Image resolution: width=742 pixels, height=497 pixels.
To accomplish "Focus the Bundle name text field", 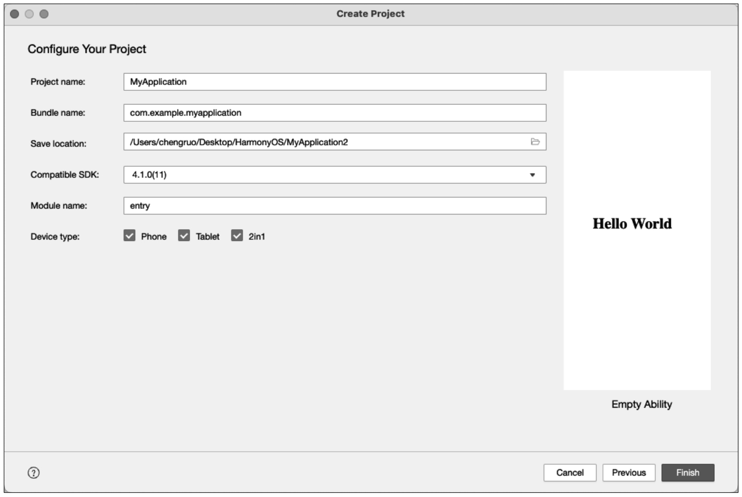I will 335,113.
